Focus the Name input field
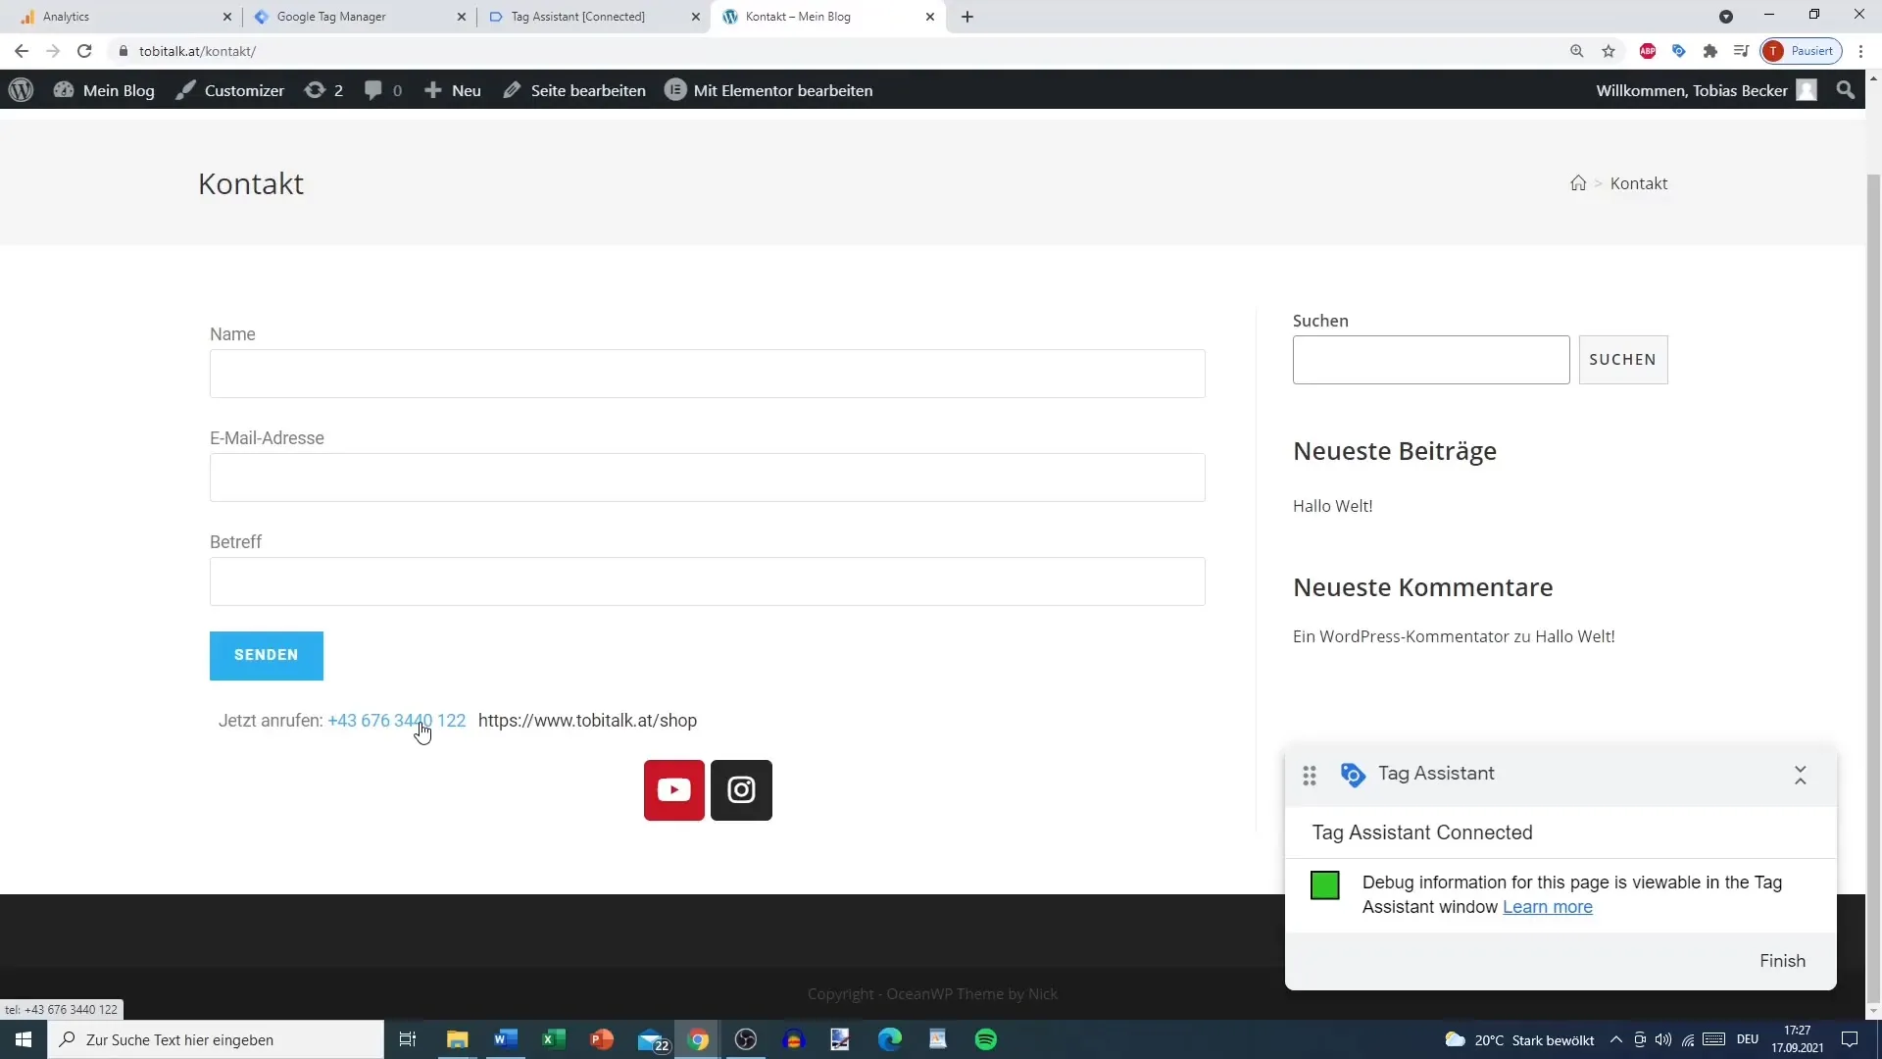The image size is (1882, 1059). point(708,374)
